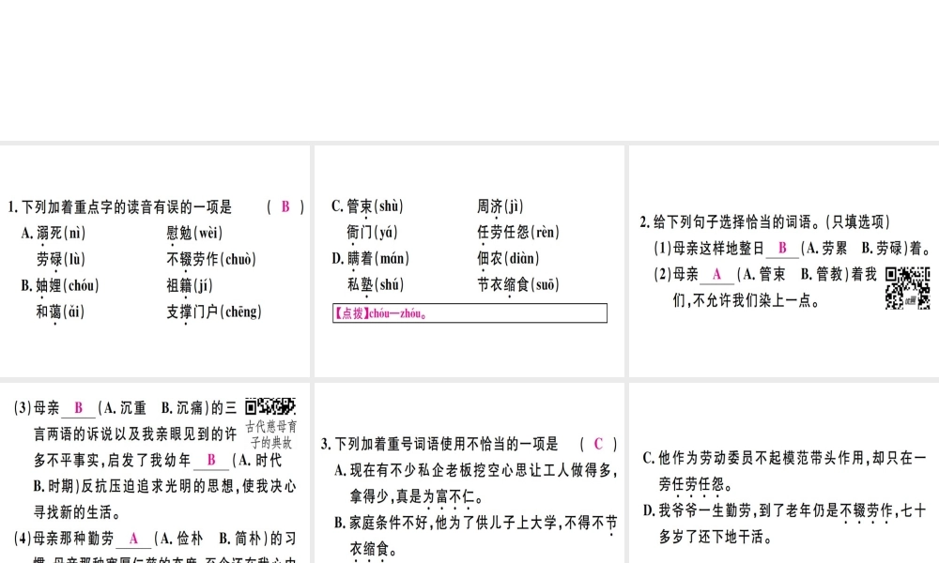939x563 pixels.
Task: Select the slide thumbnail starting with (3)母亲
Action: 155,473
